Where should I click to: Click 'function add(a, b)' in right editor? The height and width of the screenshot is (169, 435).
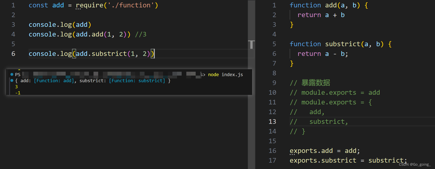click(325, 5)
